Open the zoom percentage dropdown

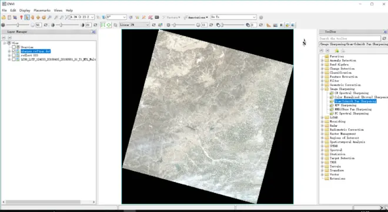tap(92, 17)
